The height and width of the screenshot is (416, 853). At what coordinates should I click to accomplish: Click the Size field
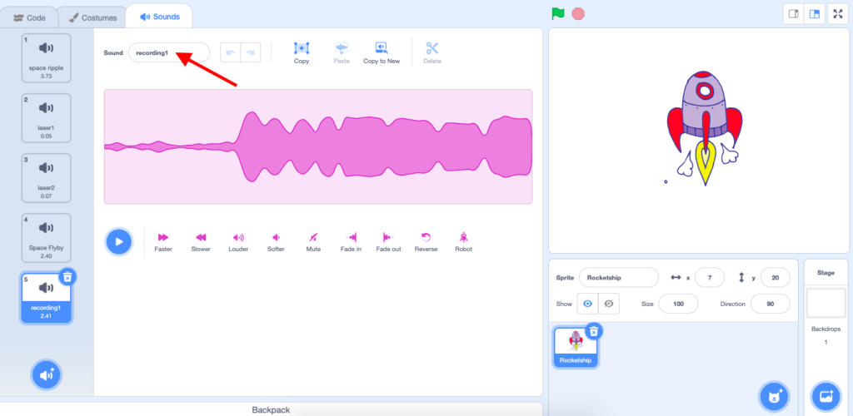[x=678, y=305]
